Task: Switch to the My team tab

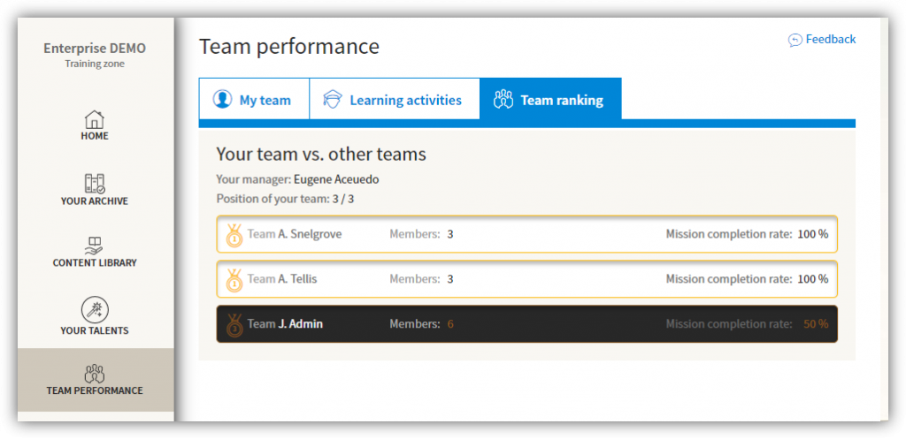Action: click(x=254, y=99)
